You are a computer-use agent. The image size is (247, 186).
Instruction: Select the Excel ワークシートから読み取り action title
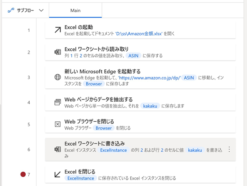(x=96, y=49)
